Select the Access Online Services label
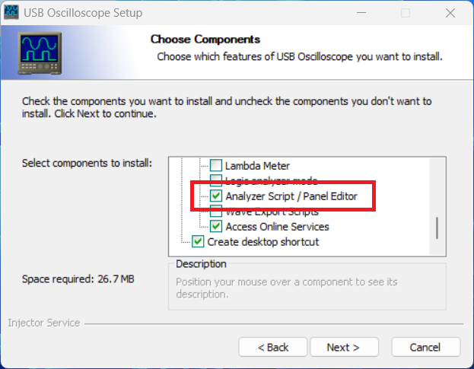 [277, 227]
